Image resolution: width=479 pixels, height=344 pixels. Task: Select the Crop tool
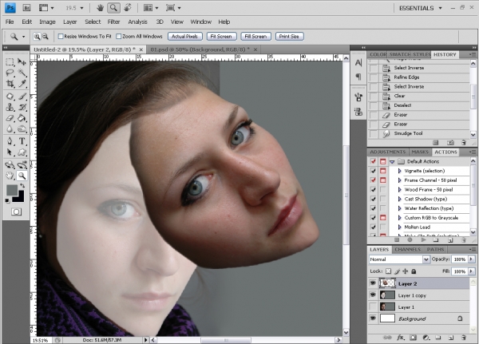(10, 83)
